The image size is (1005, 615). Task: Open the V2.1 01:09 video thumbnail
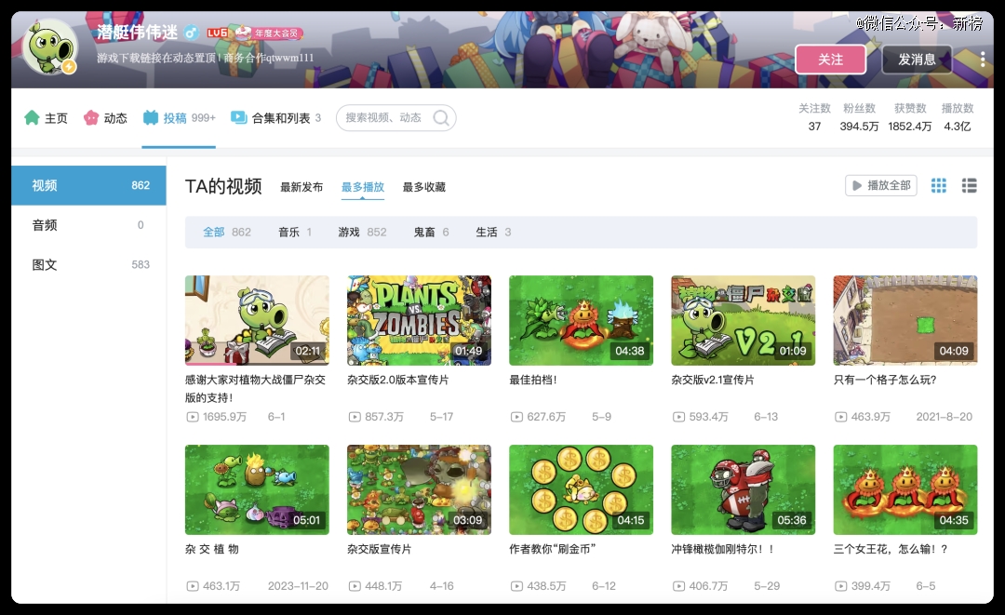744,320
